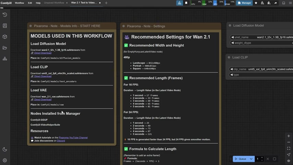
Task: Click the 5 seconds → 81 frames line
Action: [146, 107]
